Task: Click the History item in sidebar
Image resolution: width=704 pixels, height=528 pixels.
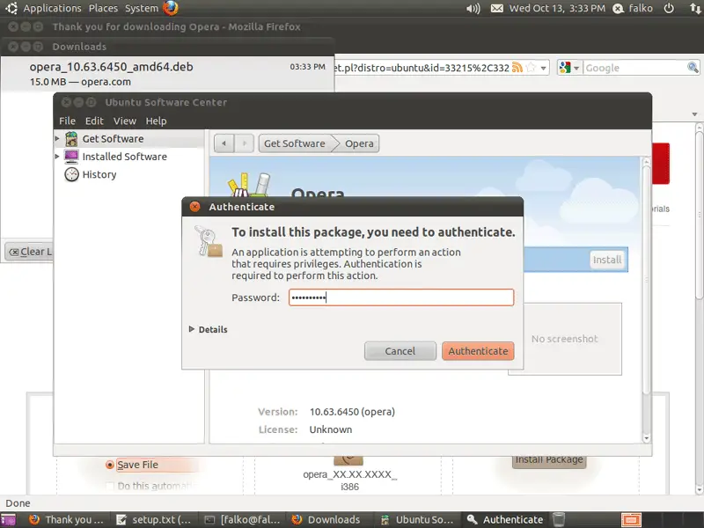Action: click(x=99, y=174)
